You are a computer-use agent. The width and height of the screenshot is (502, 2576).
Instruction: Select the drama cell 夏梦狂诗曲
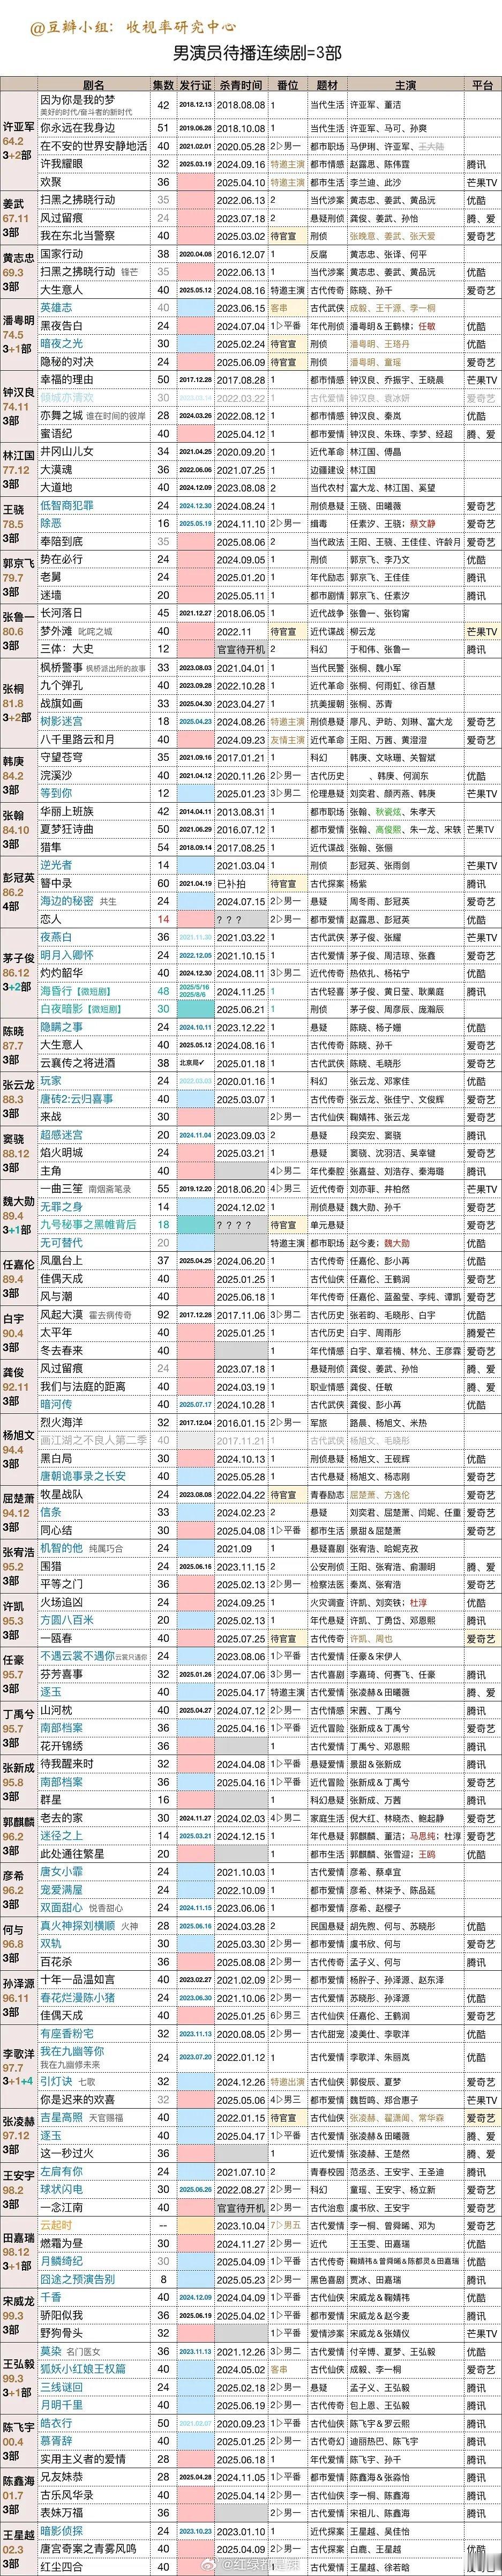click(66, 829)
